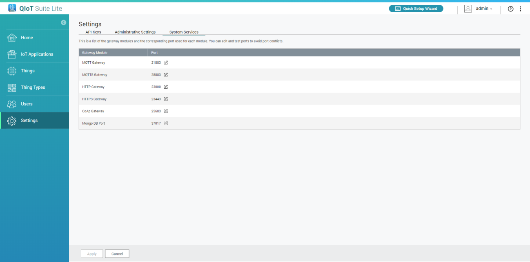Go to Home in sidebar
530x262 pixels.
pos(27,38)
